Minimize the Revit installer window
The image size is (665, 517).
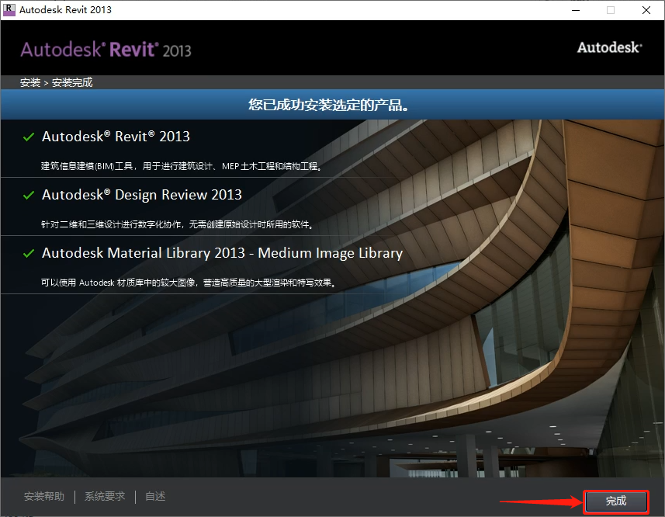pos(574,10)
